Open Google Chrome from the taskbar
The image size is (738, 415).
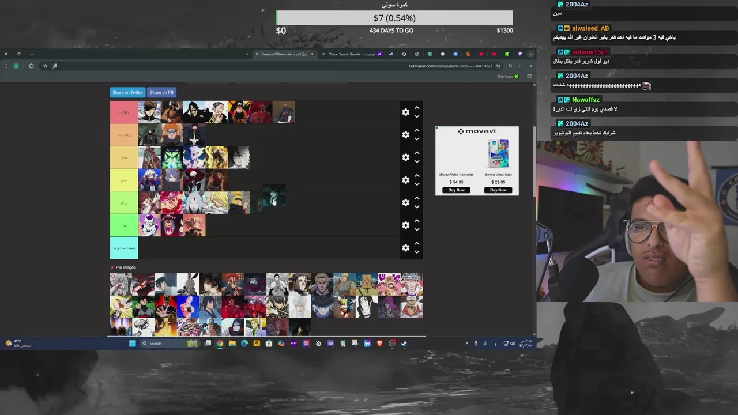point(220,344)
